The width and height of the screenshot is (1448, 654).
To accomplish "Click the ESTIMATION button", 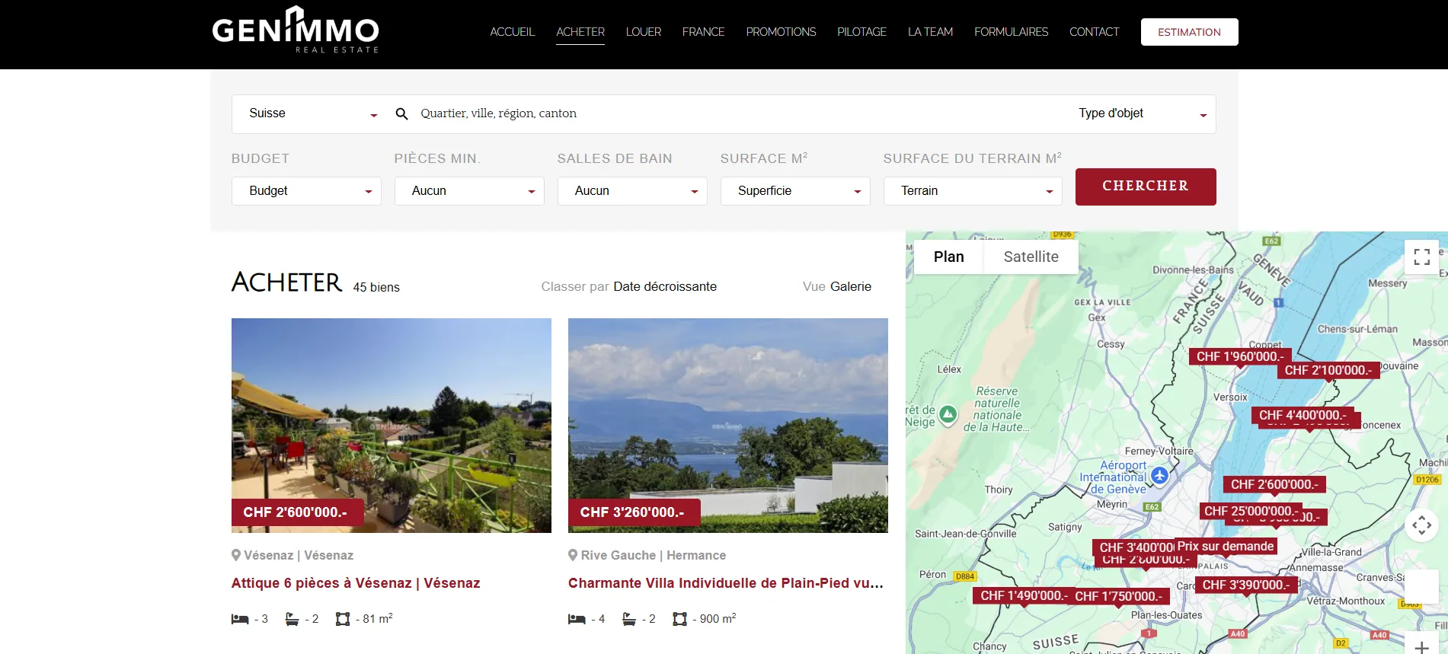I will tap(1189, 32).
